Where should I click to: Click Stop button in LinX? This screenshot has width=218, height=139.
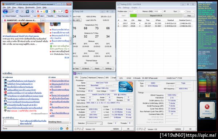(x=189, y=16)
